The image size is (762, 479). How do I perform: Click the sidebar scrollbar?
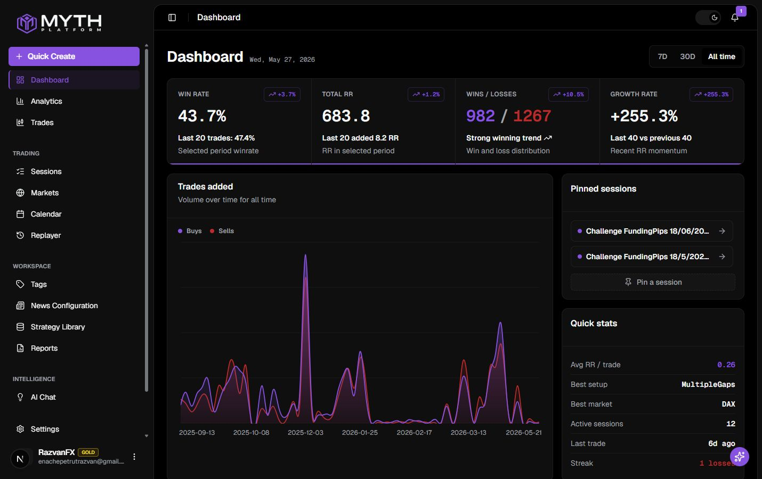(x=147, y=221)
